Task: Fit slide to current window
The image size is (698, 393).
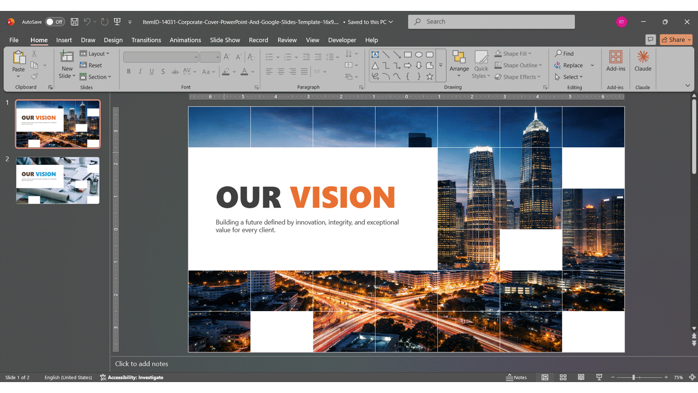Action: point(692,377)
